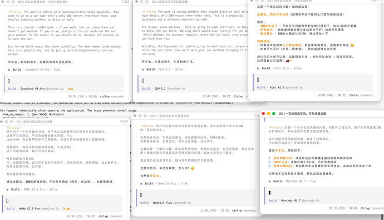
Task: Click the 'Build · GLM-5.1 · 10.0s' message footer
Action: click(x=163, y=69)
